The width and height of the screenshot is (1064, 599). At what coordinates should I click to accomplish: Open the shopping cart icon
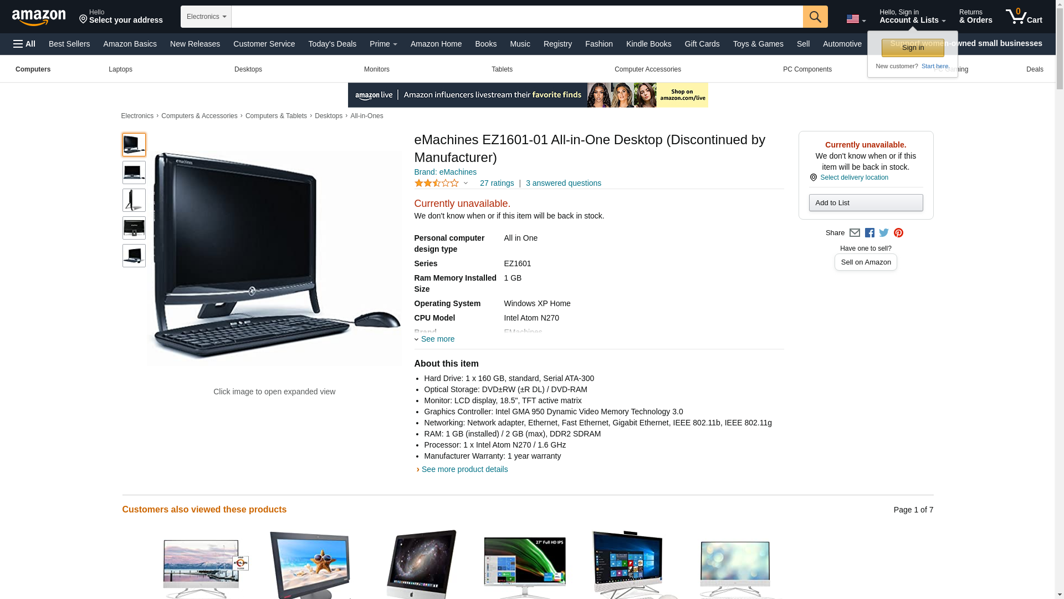coord(1024,17)
